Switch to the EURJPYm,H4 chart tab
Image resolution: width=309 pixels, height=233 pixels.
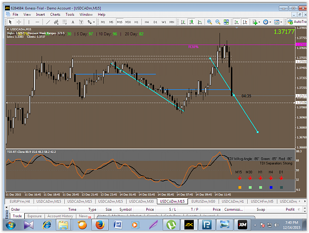[x=19, y=201]
